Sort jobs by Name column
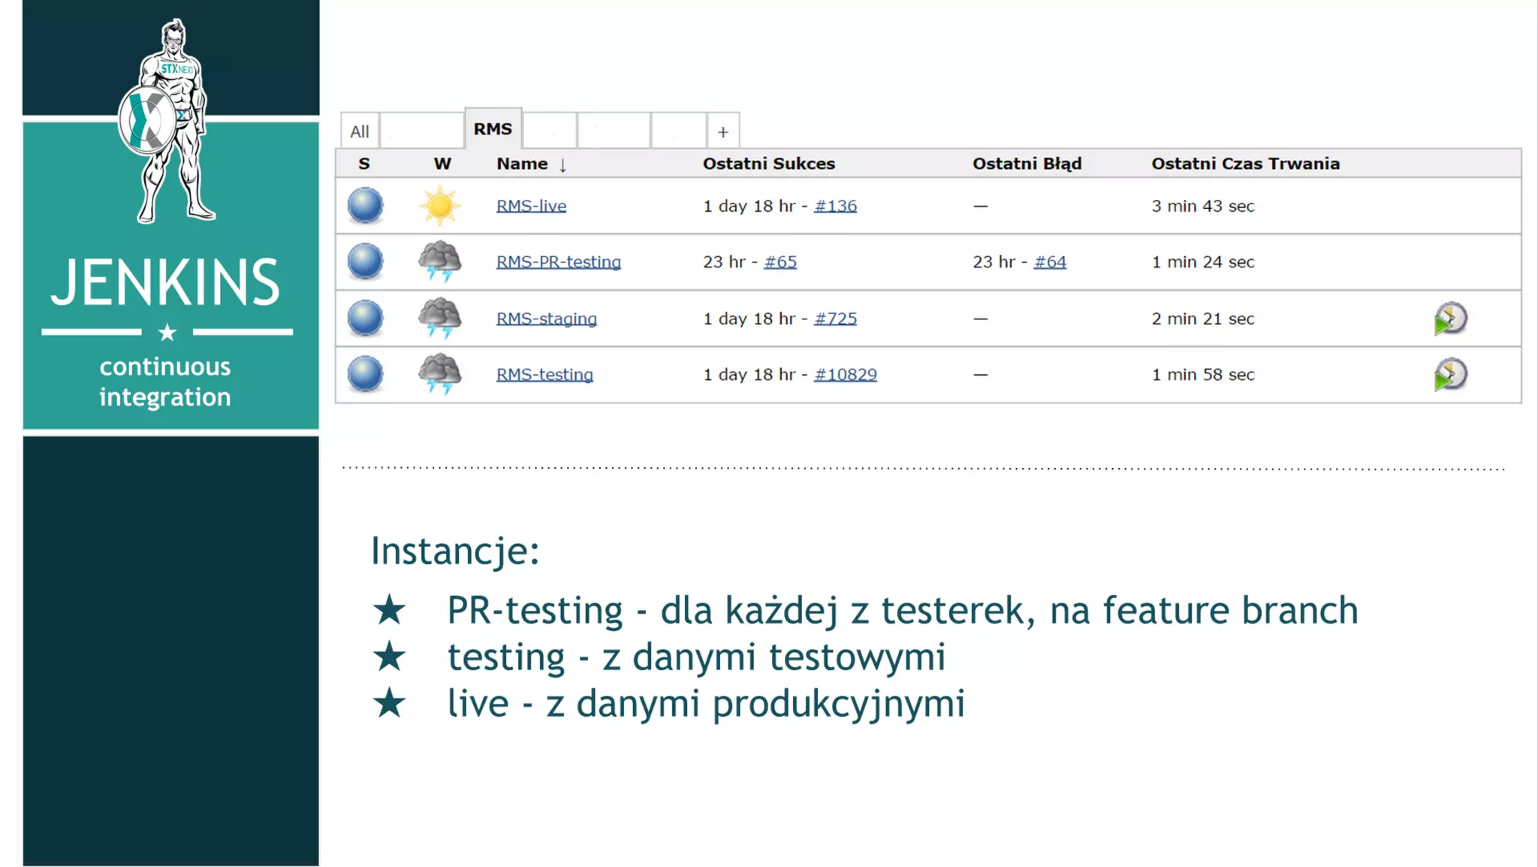This screenshot has width=1538, height=867. 531,164
